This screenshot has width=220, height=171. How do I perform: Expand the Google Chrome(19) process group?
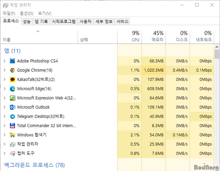point(4,70)
